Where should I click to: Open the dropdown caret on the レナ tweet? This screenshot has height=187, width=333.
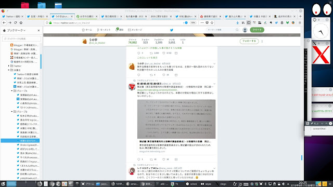point(214,168)
